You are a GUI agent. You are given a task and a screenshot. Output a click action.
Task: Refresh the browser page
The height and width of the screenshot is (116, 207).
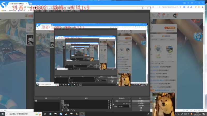12,7
